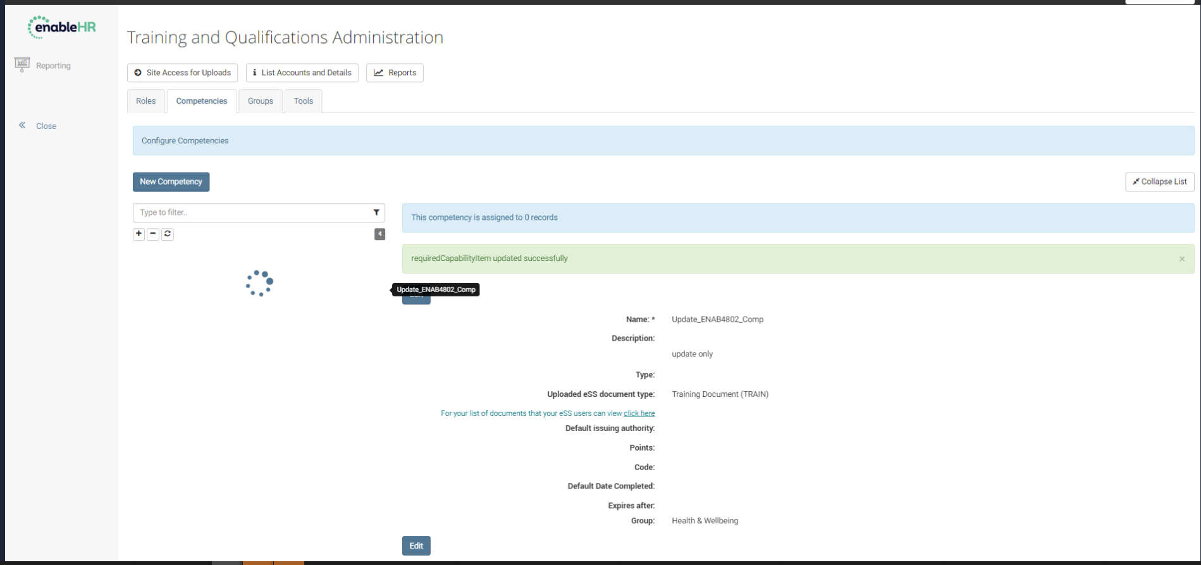Screen dimensions: 1201x565
Task: Open the Reports button
Action: 395,73
